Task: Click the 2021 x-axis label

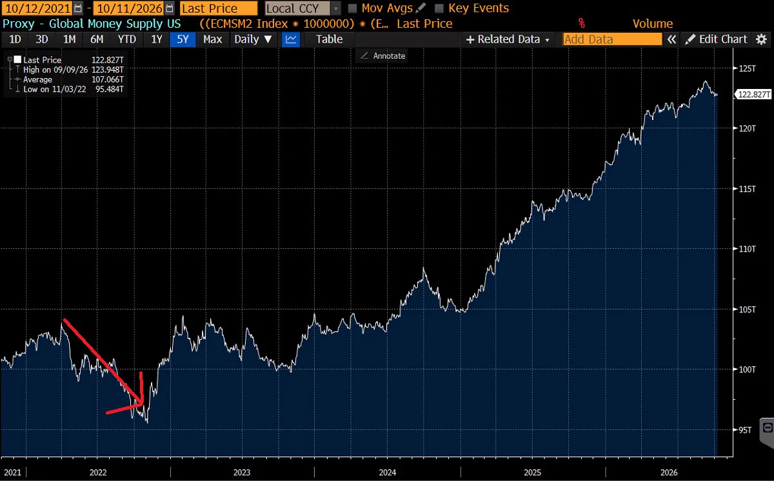Action: point(12,473)
